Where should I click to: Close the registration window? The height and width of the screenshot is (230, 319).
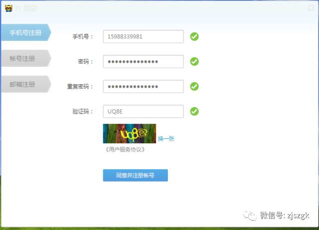tap(311, 7)
